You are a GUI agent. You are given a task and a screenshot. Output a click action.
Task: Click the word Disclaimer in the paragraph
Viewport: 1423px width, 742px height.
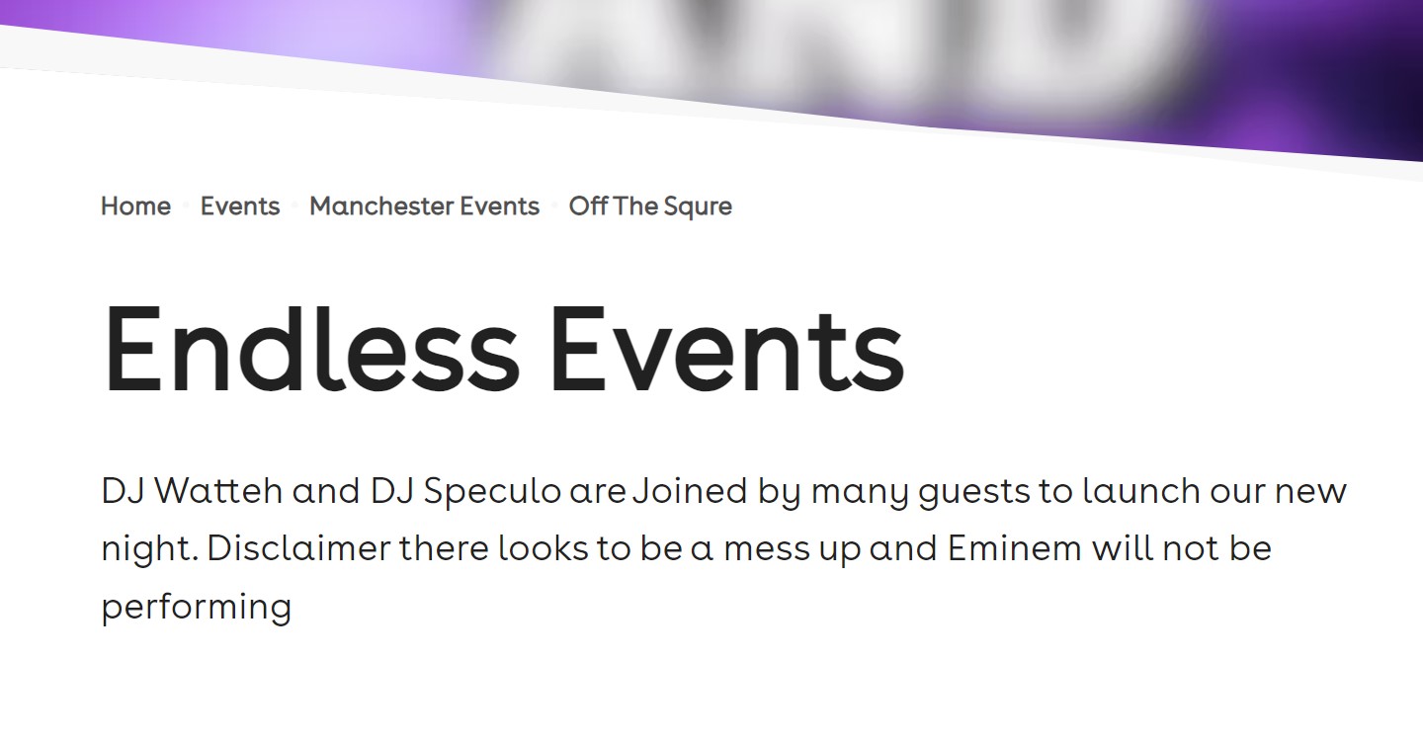298,547
